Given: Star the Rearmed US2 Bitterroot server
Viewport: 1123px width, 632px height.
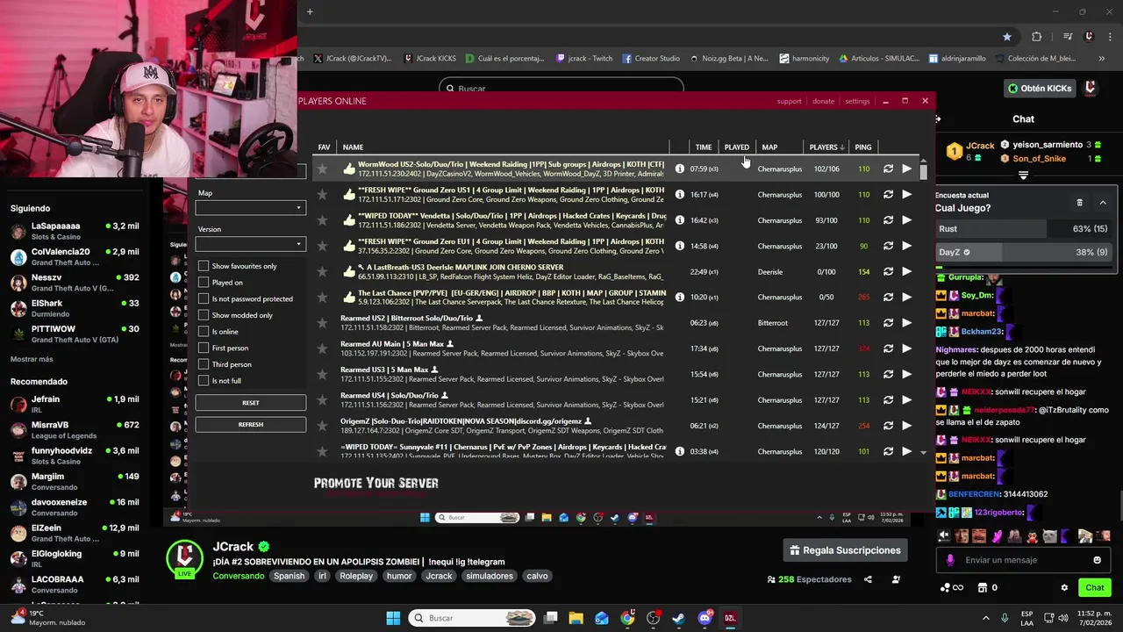Looking at the screenshot, I should 322,323.
